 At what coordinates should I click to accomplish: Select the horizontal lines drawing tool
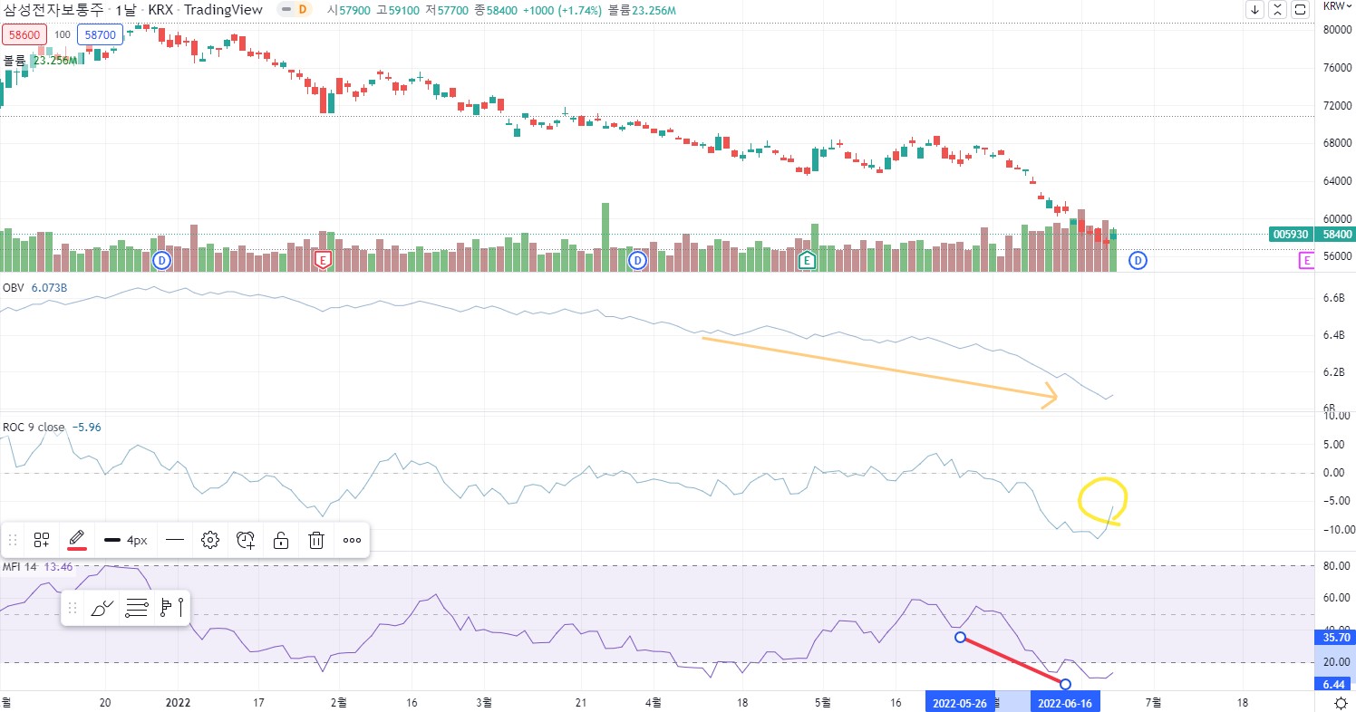click(x=137, y=608)
